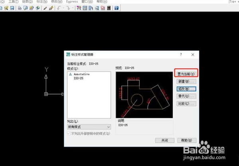Click the 置为当前(U) button
The image size is (239, 166).
pyautogui.click(x=186, y=74)
